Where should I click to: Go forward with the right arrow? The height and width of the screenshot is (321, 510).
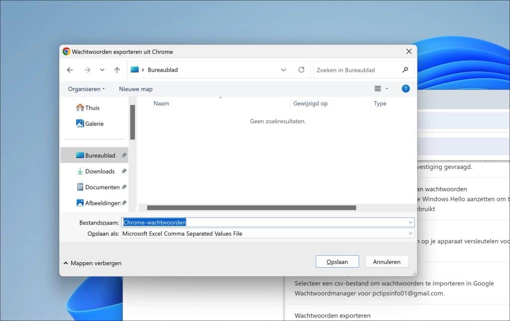[87, 70]
